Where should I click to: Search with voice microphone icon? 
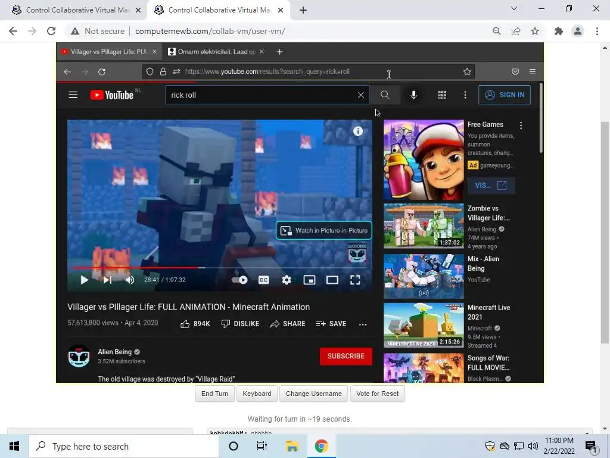(x=413, y=95)
